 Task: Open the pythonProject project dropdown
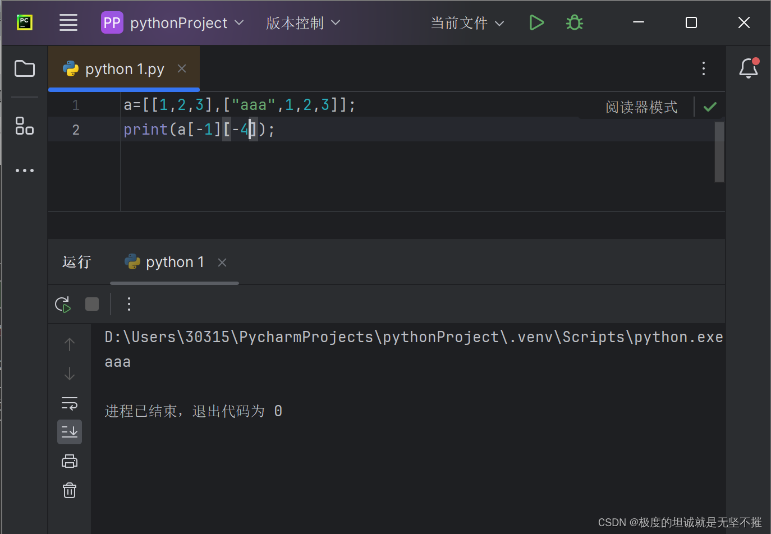(172, 22)
